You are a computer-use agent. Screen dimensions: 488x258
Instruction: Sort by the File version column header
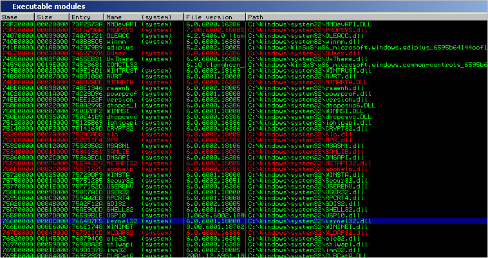coord(214,15)
